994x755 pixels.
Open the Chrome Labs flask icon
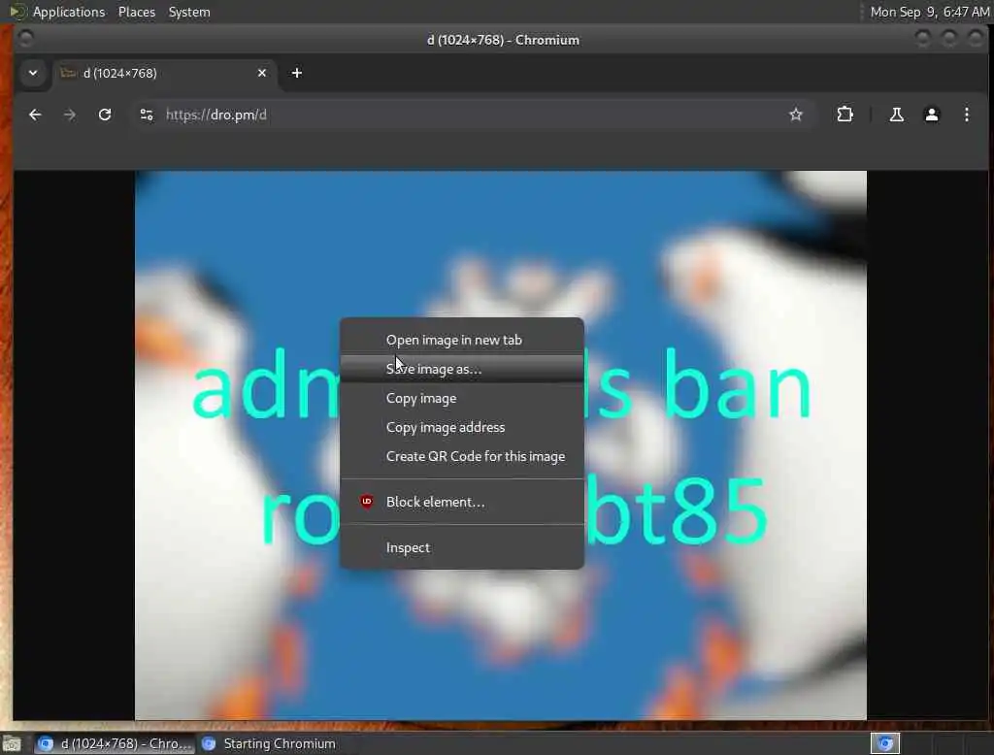(x=896, y=115)
